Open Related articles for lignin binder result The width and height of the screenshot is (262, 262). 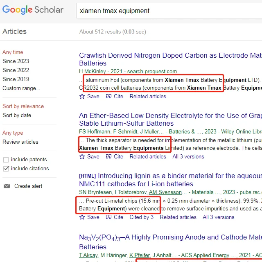tap(178, 217)
